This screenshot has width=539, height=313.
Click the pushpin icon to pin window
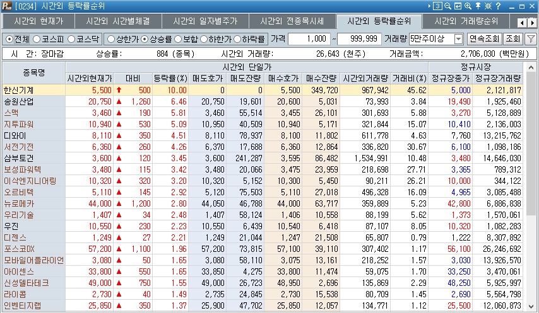tap(478, 6)
